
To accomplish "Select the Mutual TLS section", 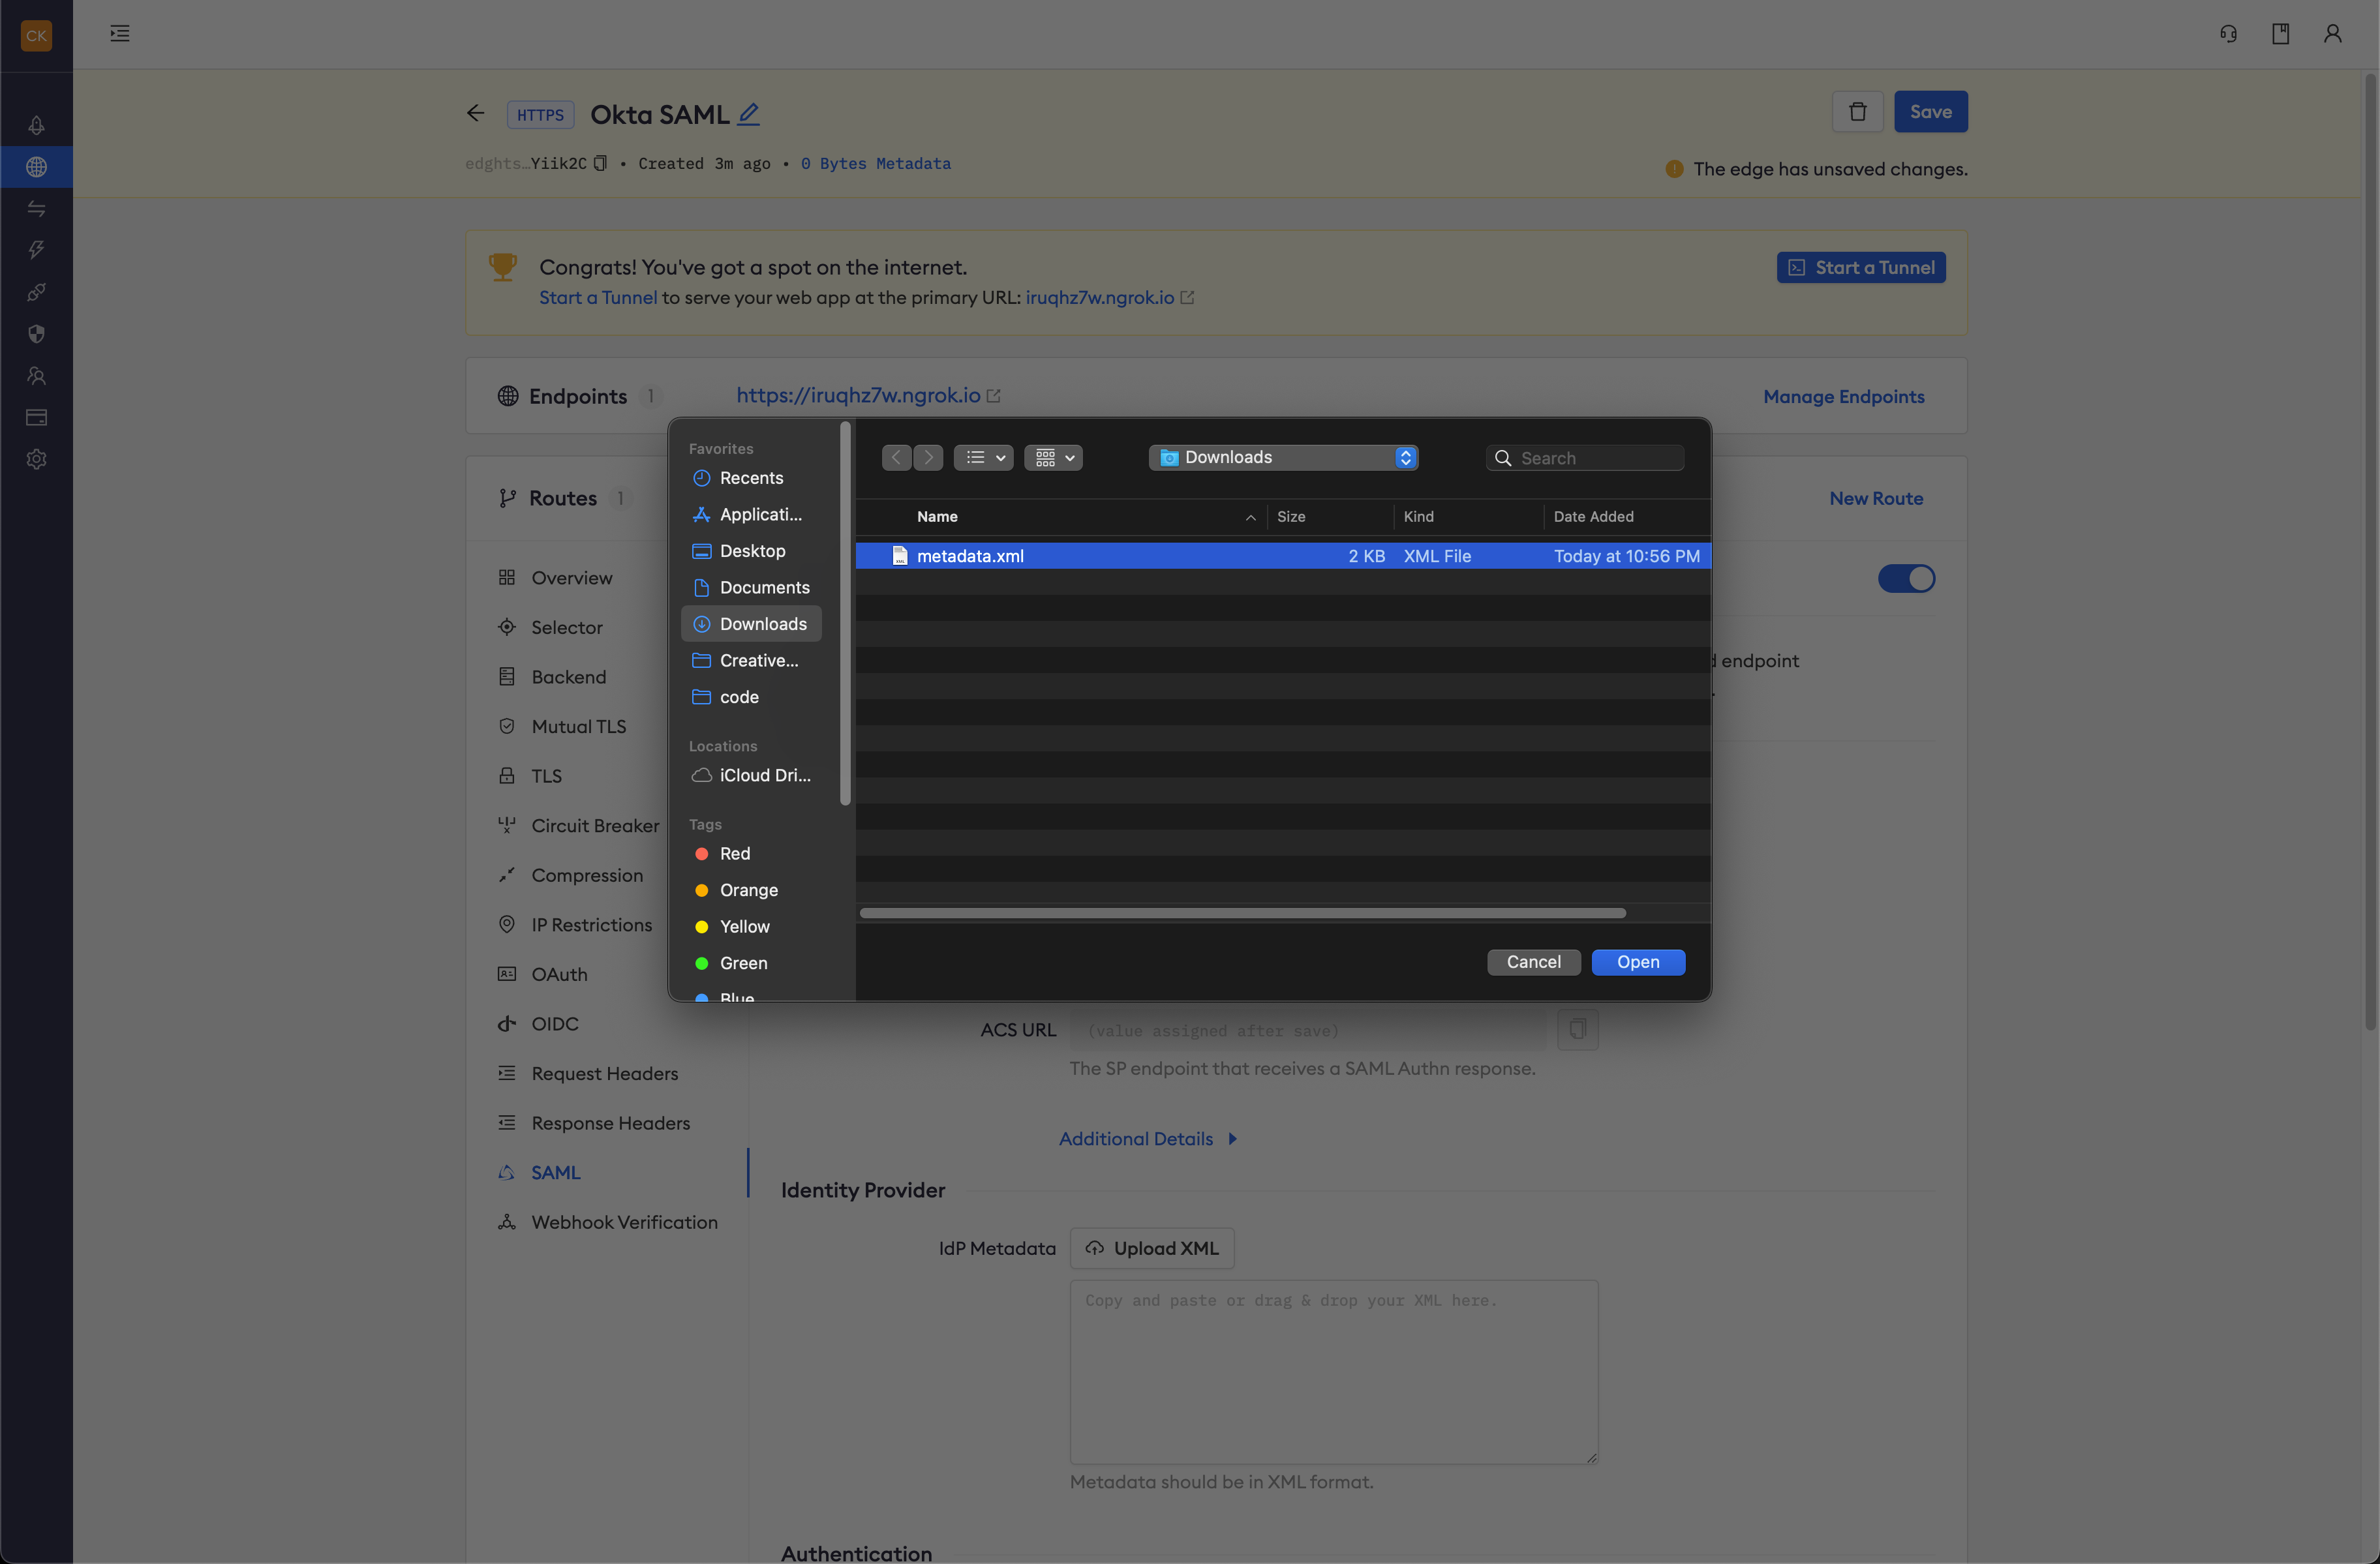I will point(578,726).
